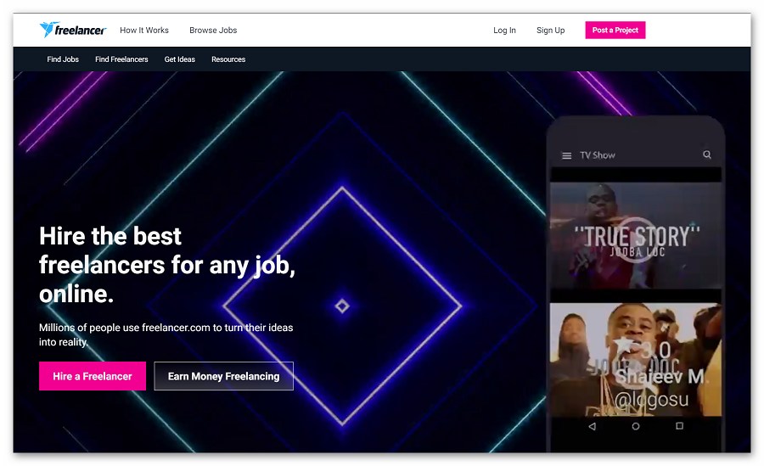The image size is (764, 466).
Task: Click the Log In link
Action: 504,31
